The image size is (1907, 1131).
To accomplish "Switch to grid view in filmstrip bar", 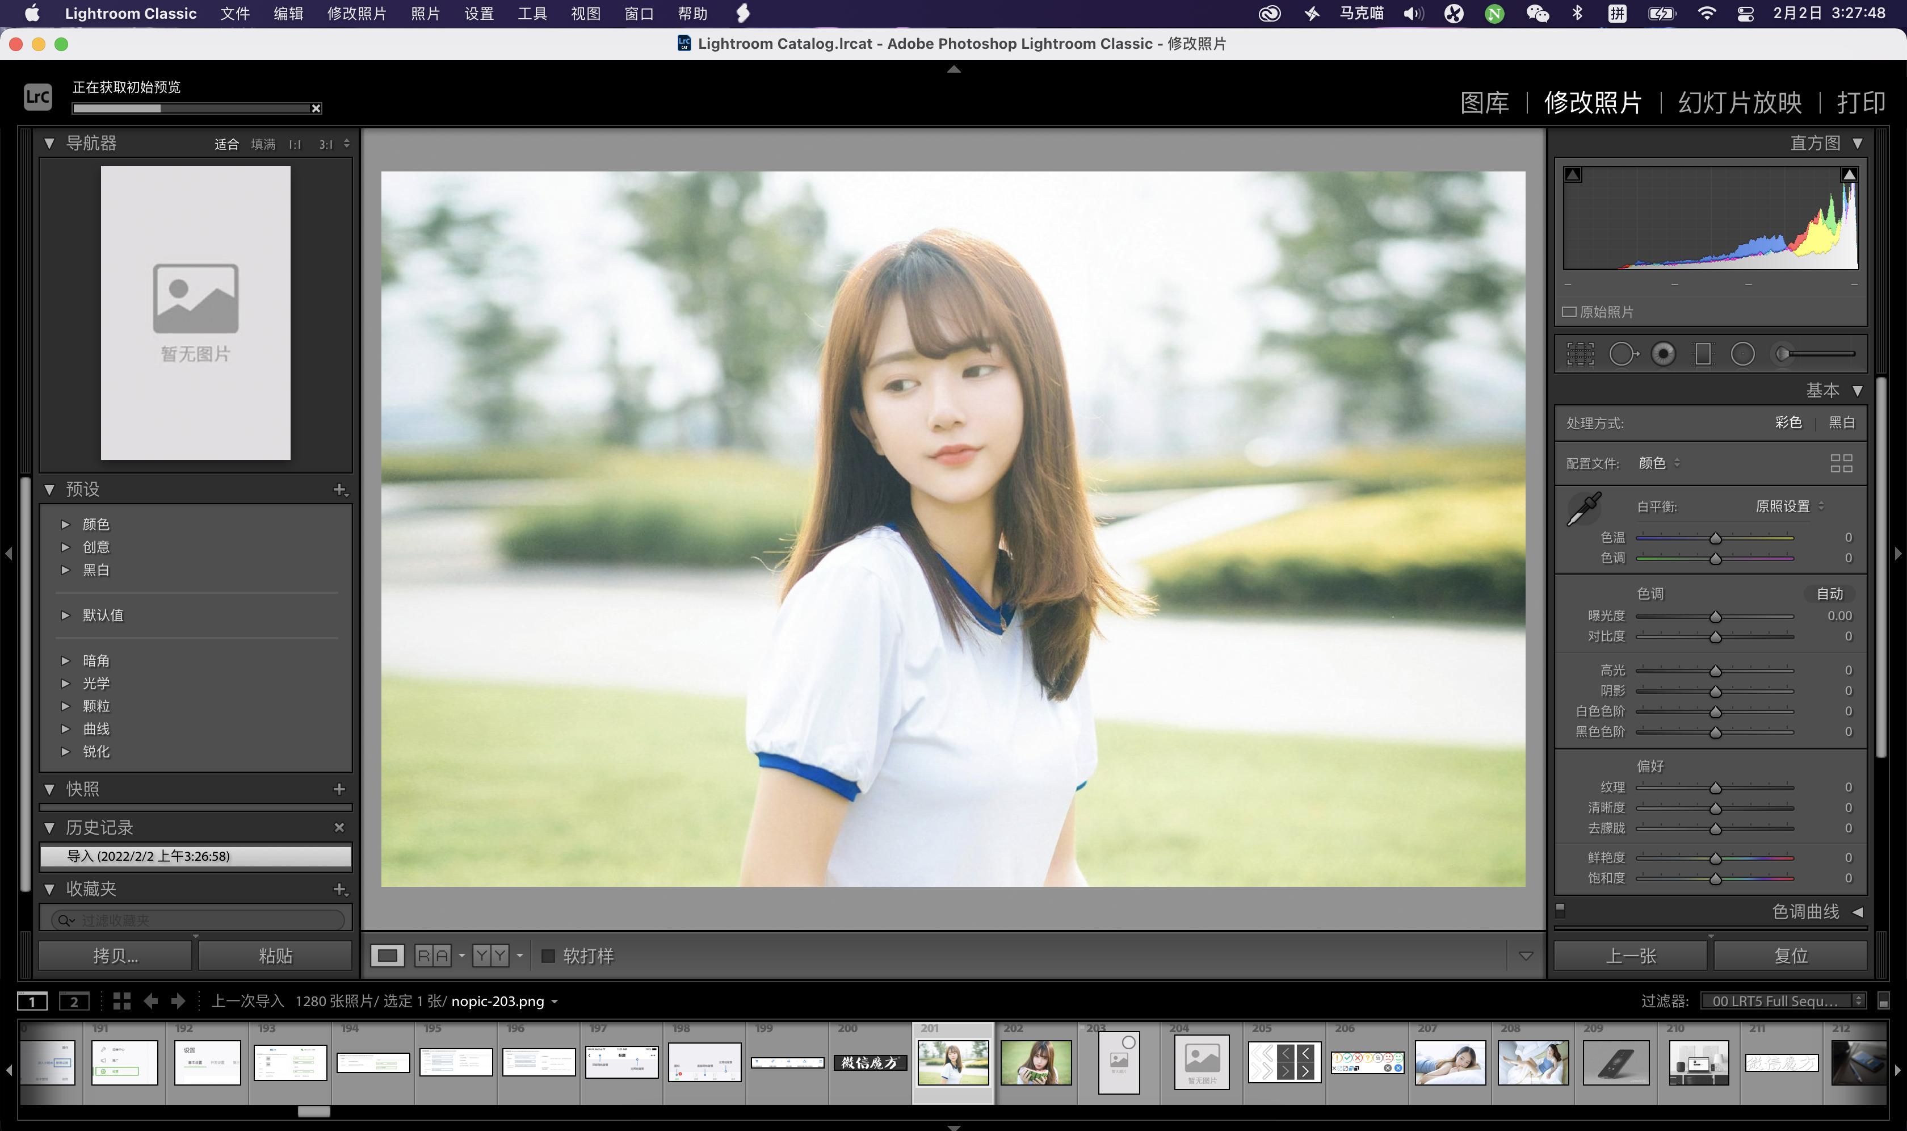I will click(122, 1000).
